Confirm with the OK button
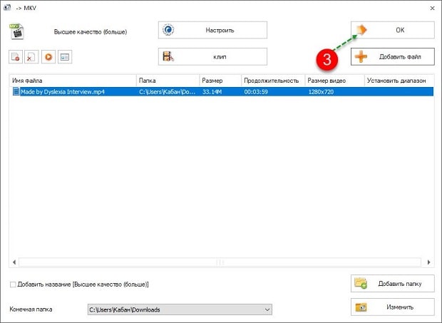Viewport: 442px width, 323px height. [x=392, y=30]
